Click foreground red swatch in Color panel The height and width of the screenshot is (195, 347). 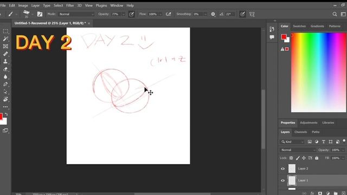coord(284,37)
